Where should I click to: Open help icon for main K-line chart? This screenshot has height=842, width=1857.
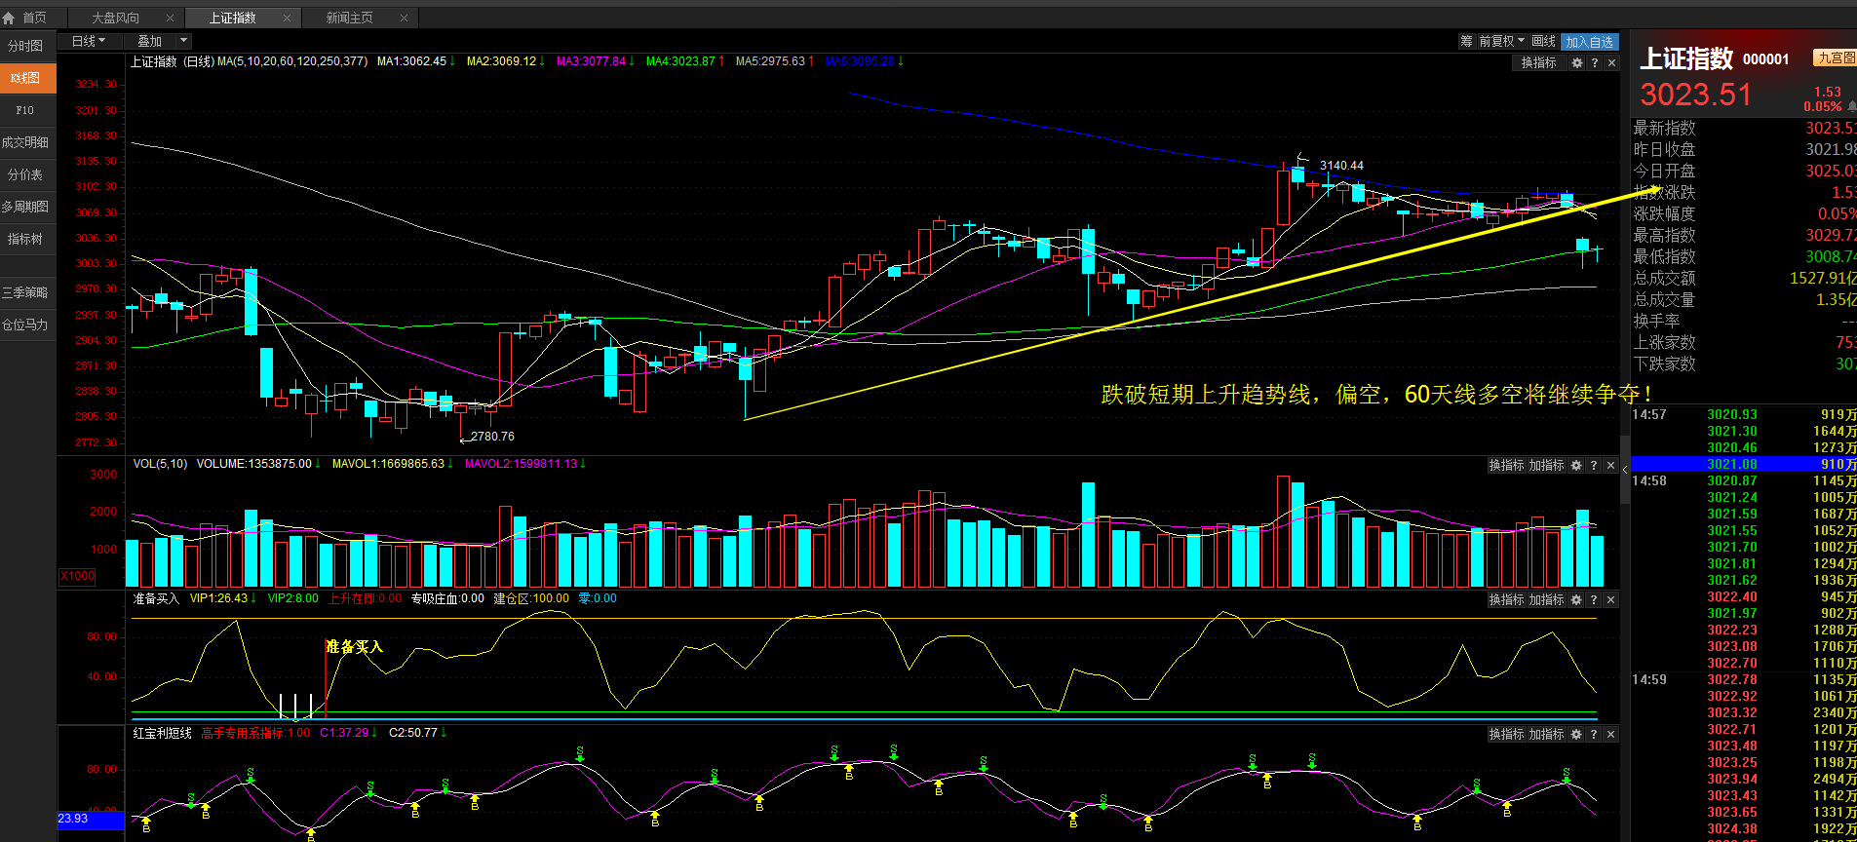(1595, 62)
